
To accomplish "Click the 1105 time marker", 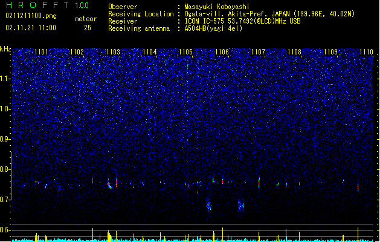I will [185, 51].
